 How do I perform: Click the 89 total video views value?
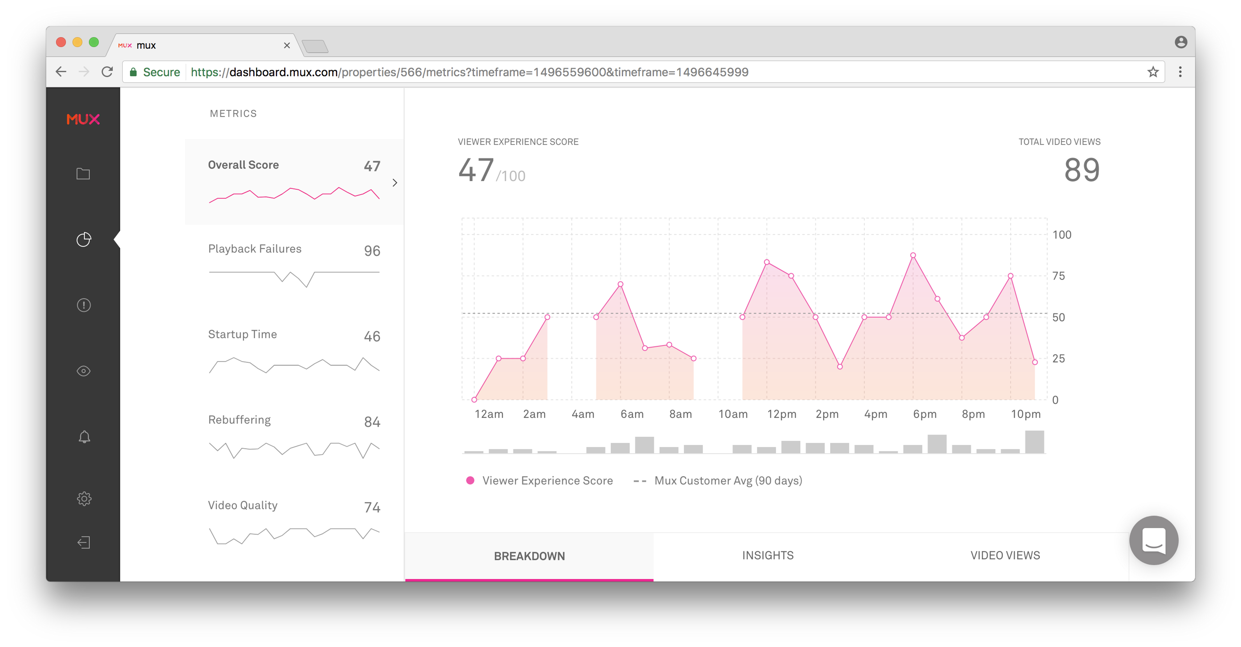1082,170
